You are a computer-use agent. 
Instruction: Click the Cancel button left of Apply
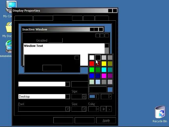(x=84, y=120)
